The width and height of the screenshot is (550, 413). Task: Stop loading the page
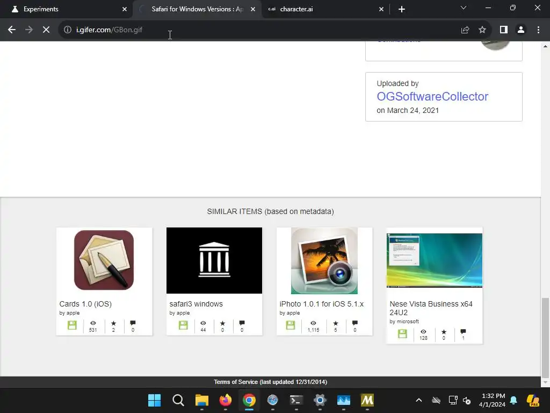pos(46,30)
